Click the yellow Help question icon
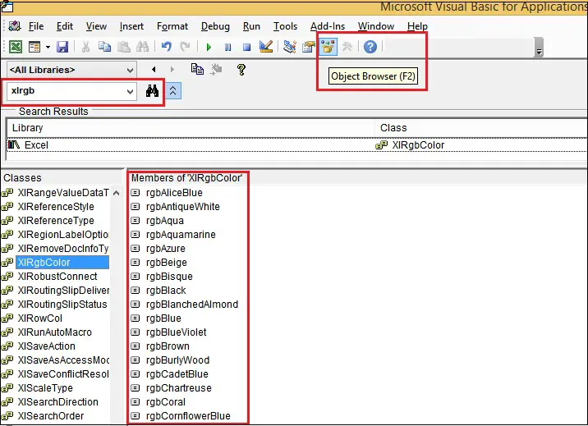Image resolution: width=588 pixels, height=426 pixels. 241,70
